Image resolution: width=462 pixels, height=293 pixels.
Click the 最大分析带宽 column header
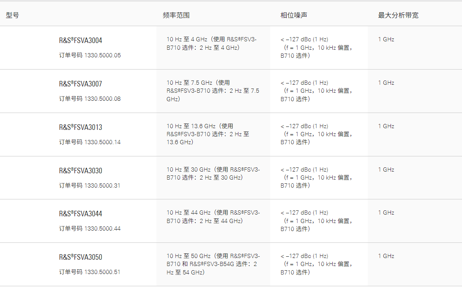(x=398, y=16)
